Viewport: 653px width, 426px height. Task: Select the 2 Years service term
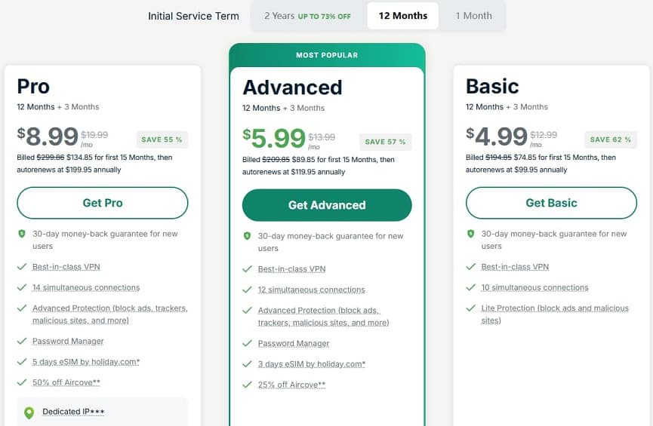click(307, 16)
